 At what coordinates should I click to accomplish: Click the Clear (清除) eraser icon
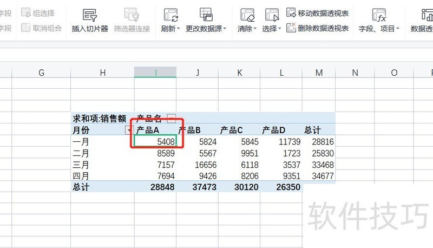tap(247, 15)
